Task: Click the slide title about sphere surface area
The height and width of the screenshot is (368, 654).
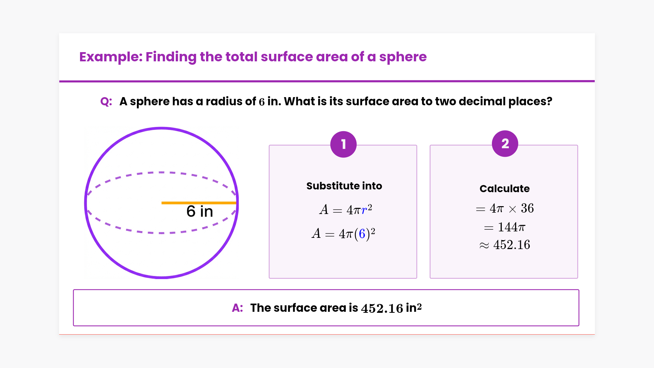Action: (x=253, y=57)
